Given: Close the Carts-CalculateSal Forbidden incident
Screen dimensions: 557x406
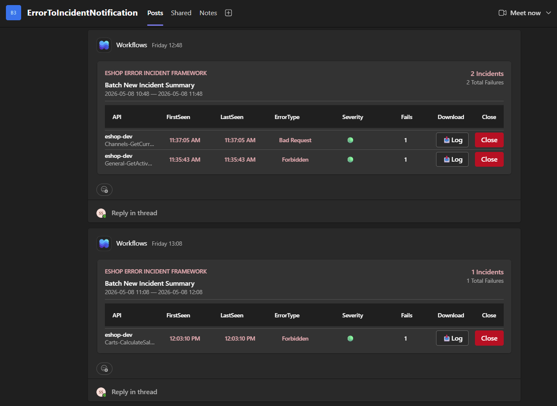Looking at the screenshot, I should (489, 338).
